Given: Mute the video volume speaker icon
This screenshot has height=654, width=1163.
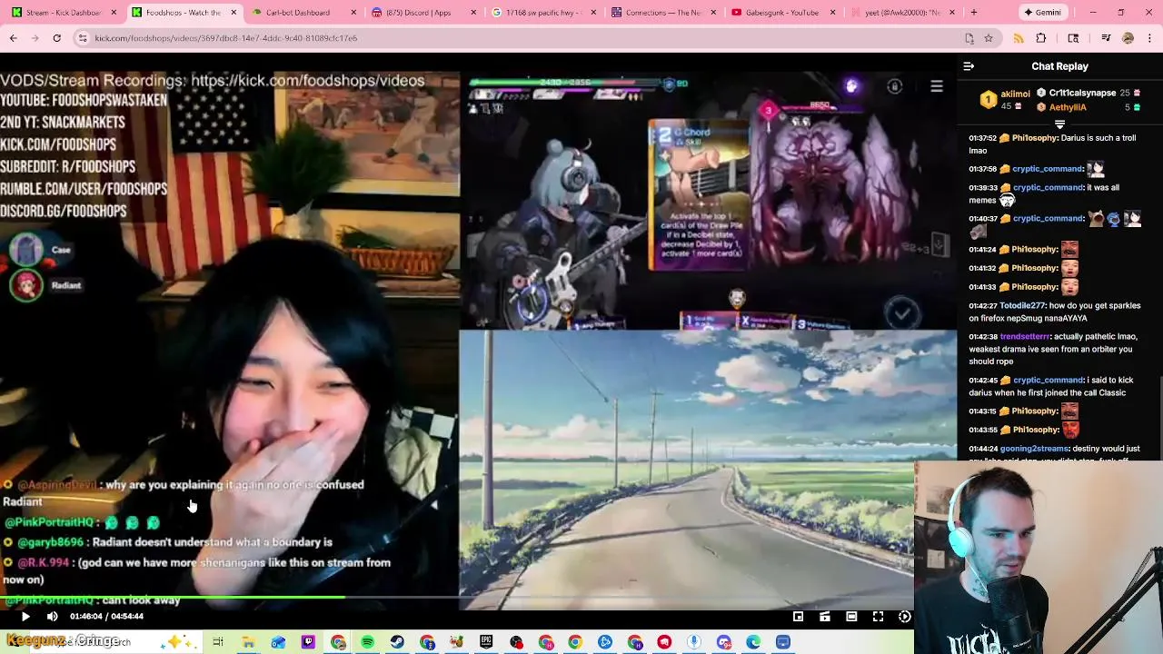Looking at the screenshot, I should coord(52,617).
